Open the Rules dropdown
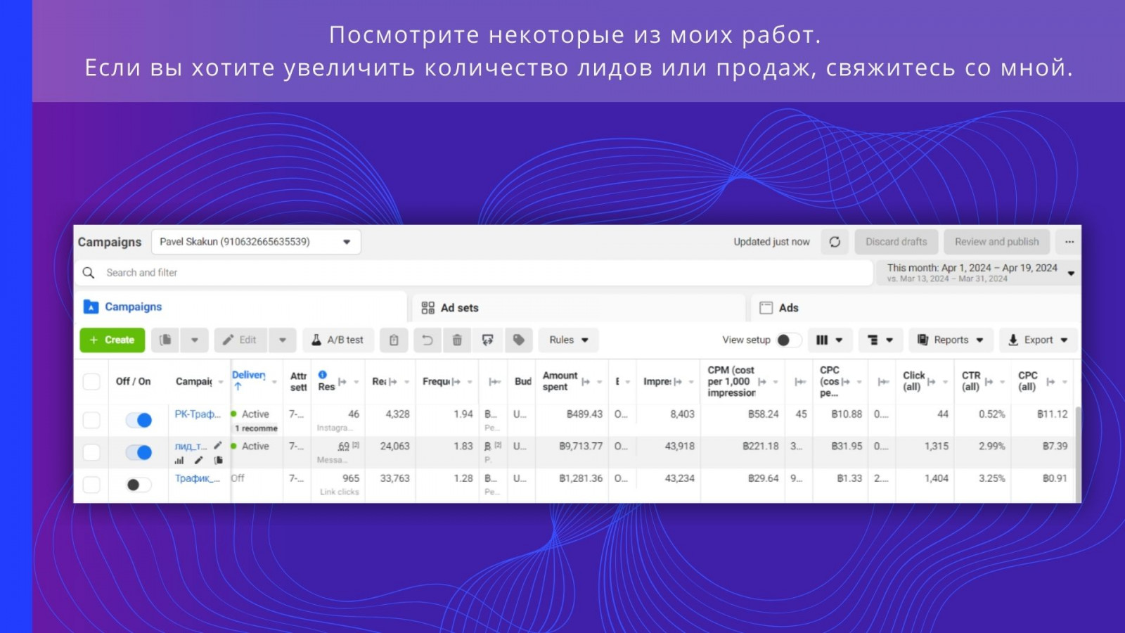Screen dimensions: 1125x633 coord(569,340)
